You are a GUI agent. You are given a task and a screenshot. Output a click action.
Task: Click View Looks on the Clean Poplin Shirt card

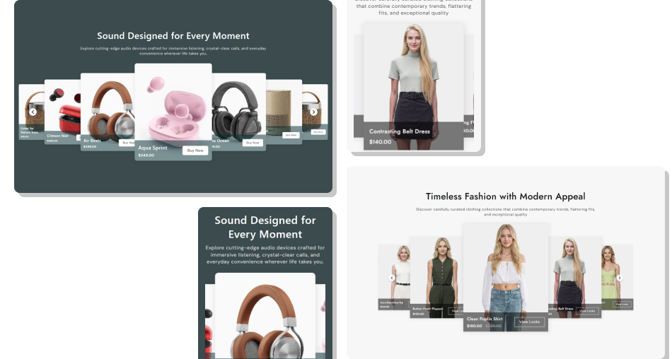click(x=529, y=322)
